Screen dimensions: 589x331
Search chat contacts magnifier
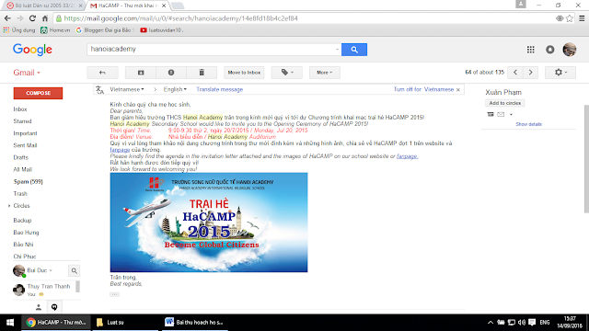[x=75, y=270]
